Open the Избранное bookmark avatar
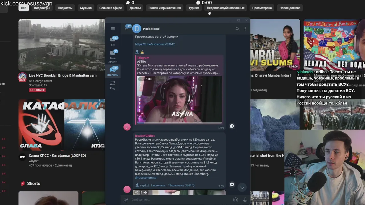365x205 pixels. point(137,28)
